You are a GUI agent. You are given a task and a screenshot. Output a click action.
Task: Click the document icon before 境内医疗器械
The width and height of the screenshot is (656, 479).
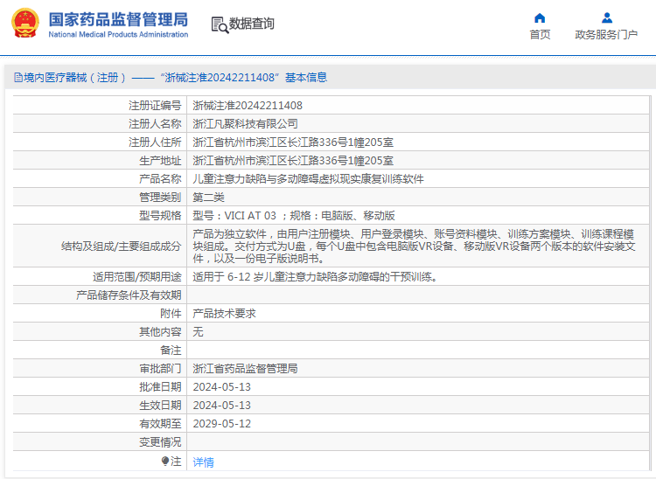pos(18,77)
